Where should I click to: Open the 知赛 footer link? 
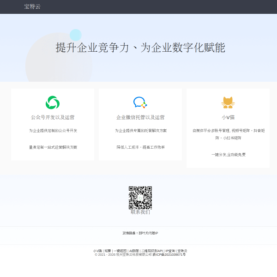[108, 251]
